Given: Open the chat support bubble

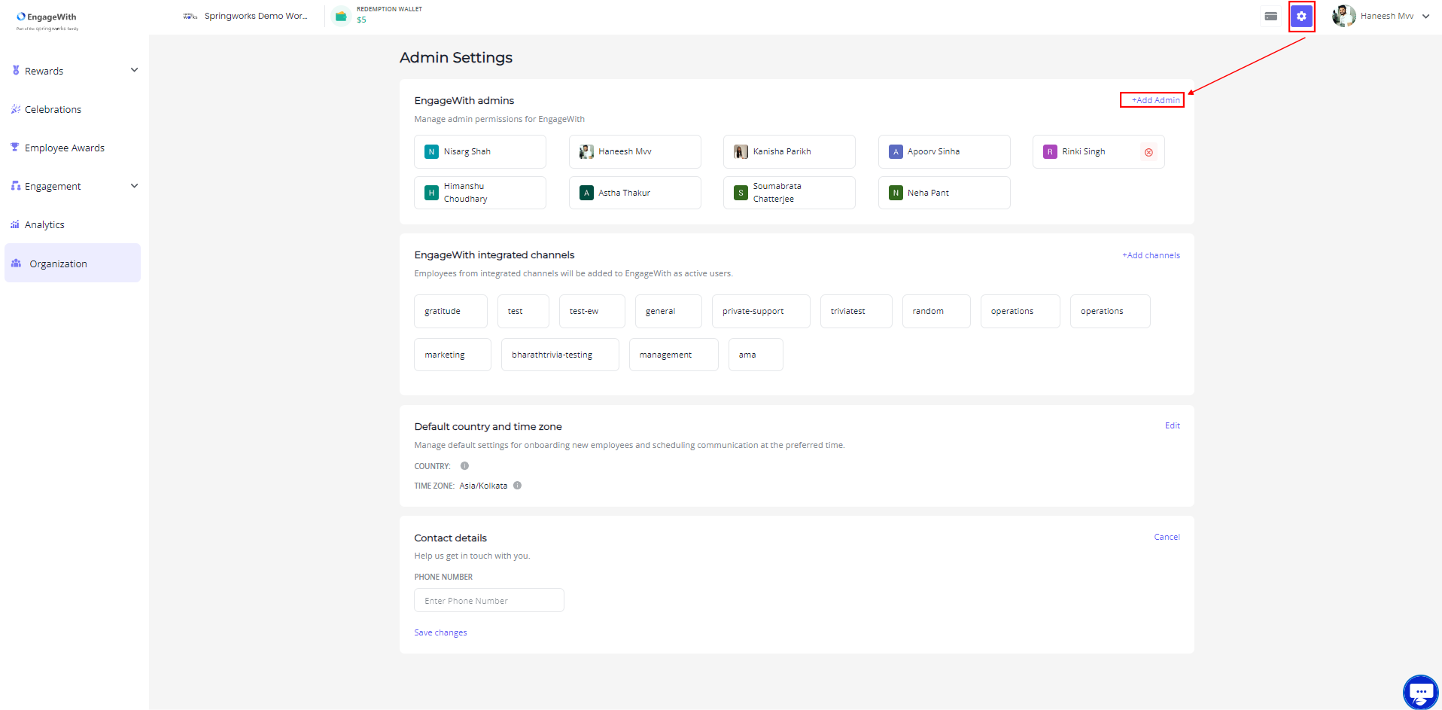Looking at the screenshot, I should tap(1421, 691).
